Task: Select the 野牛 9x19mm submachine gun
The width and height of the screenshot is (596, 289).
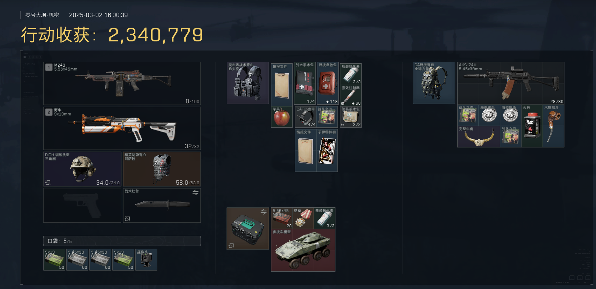Action: 122,128
